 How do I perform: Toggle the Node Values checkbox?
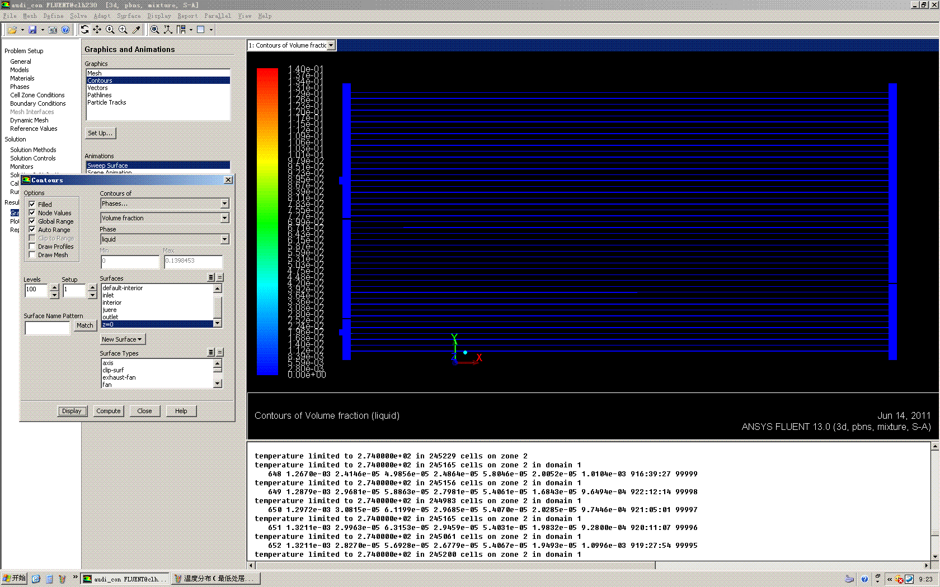pos(32,212)
